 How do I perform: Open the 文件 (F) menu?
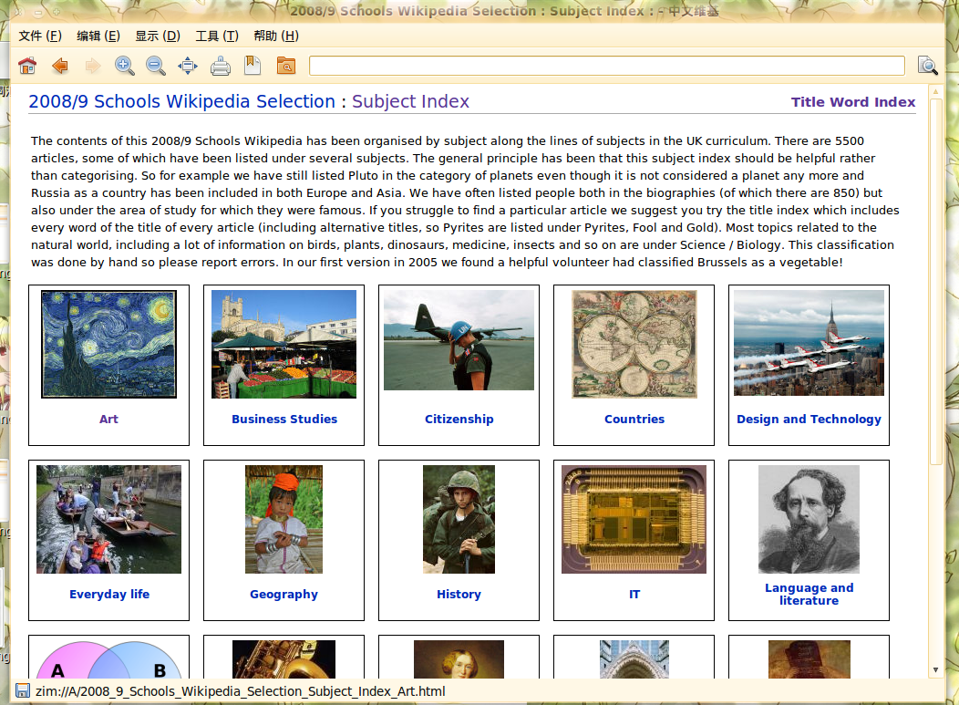[40, 36]
